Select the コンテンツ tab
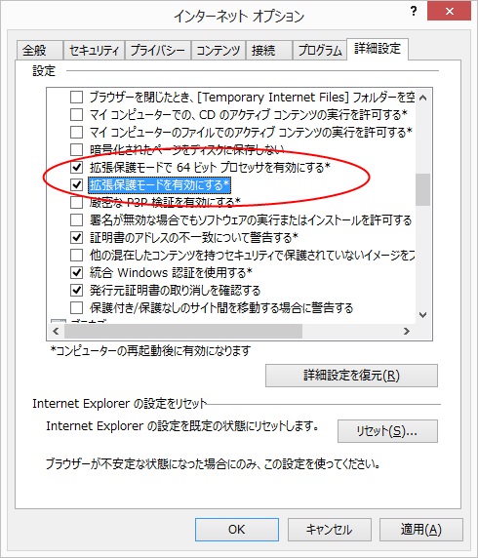The height and width of the screenshot is (558, 478). point(219,50)
